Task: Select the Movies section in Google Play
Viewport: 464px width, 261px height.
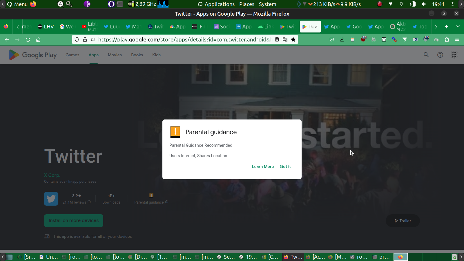Action: pos(115,55)
